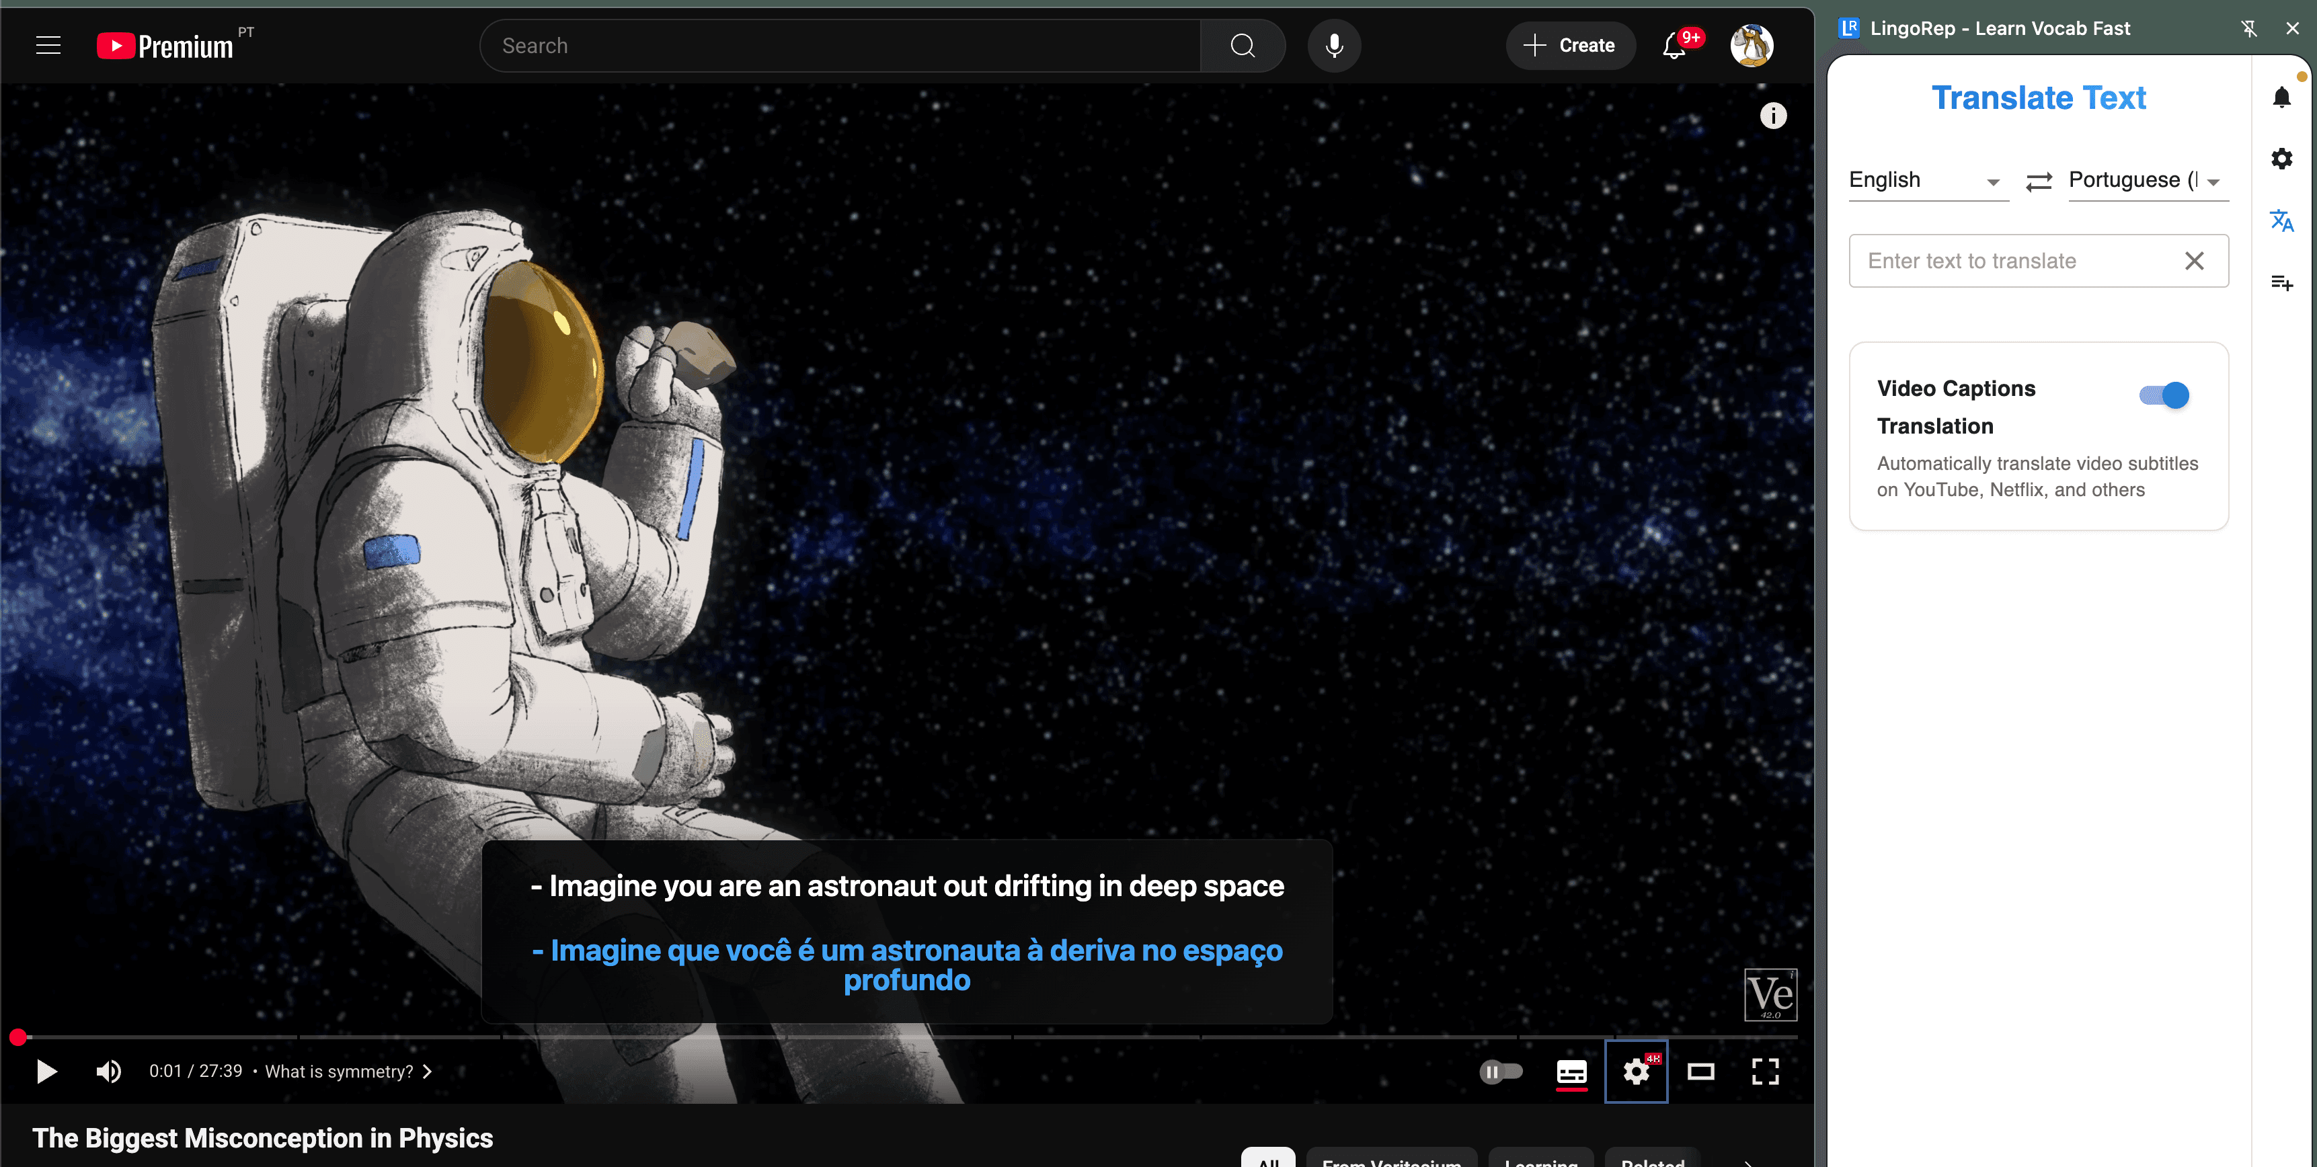The width and height of the screenshot is (2317, 1167).
Task: Click the voice search microphone icon
Action: (x=1334, y=45)
